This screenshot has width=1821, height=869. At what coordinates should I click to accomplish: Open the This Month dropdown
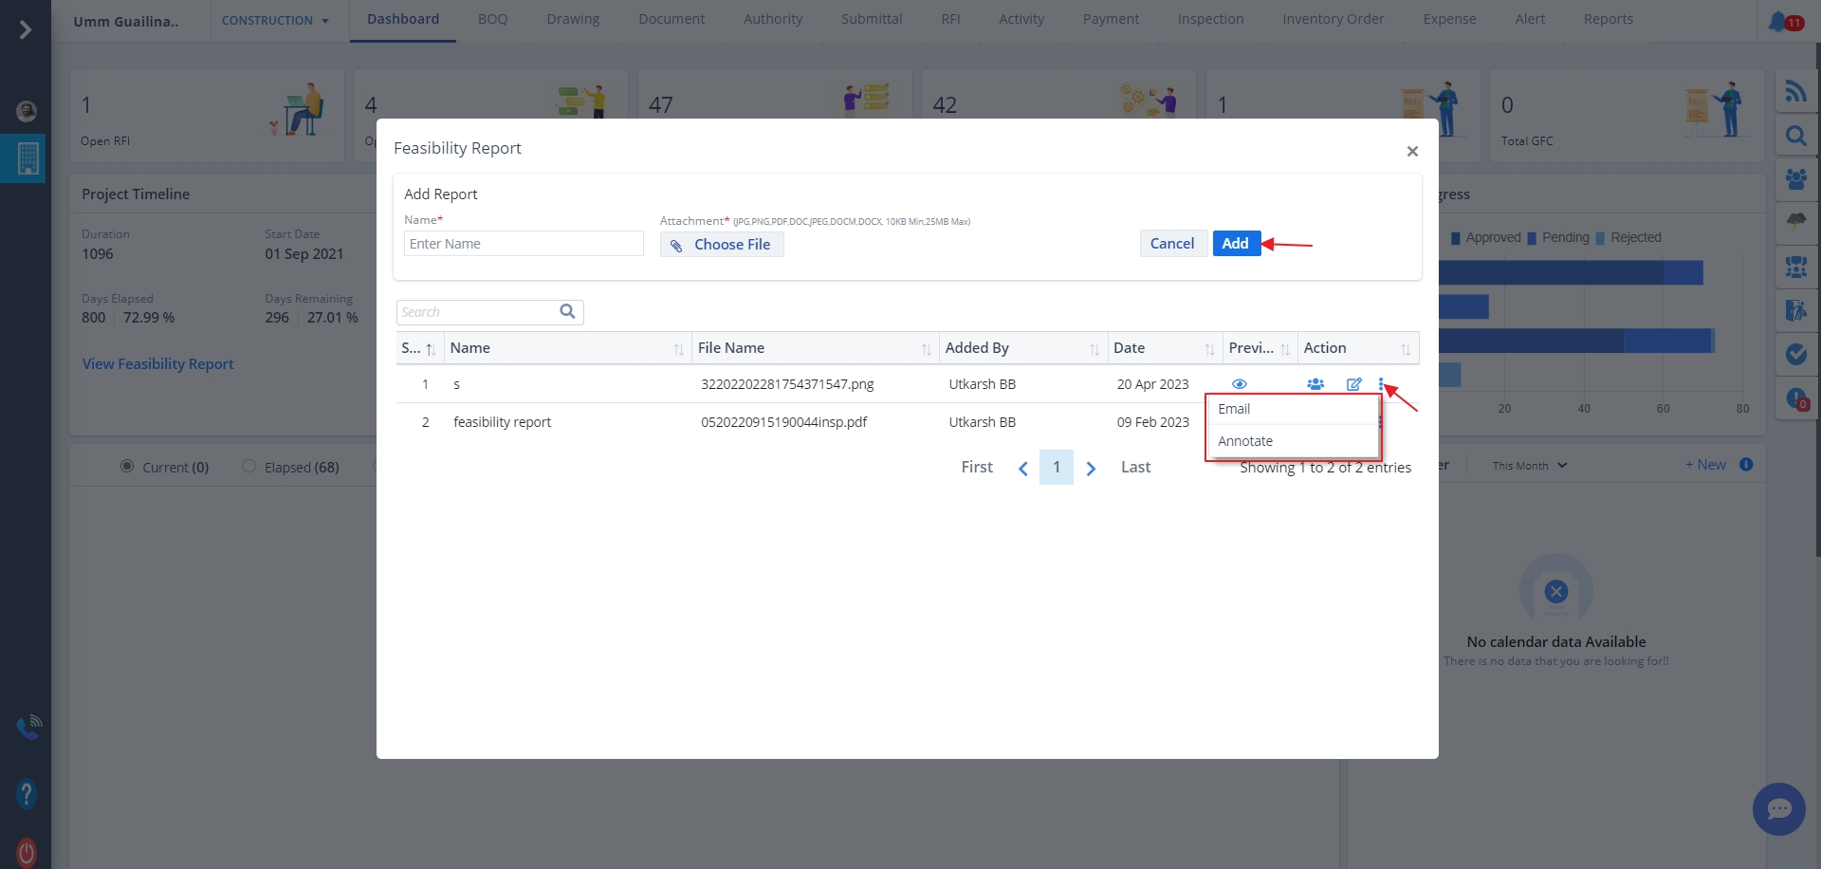1529,466
